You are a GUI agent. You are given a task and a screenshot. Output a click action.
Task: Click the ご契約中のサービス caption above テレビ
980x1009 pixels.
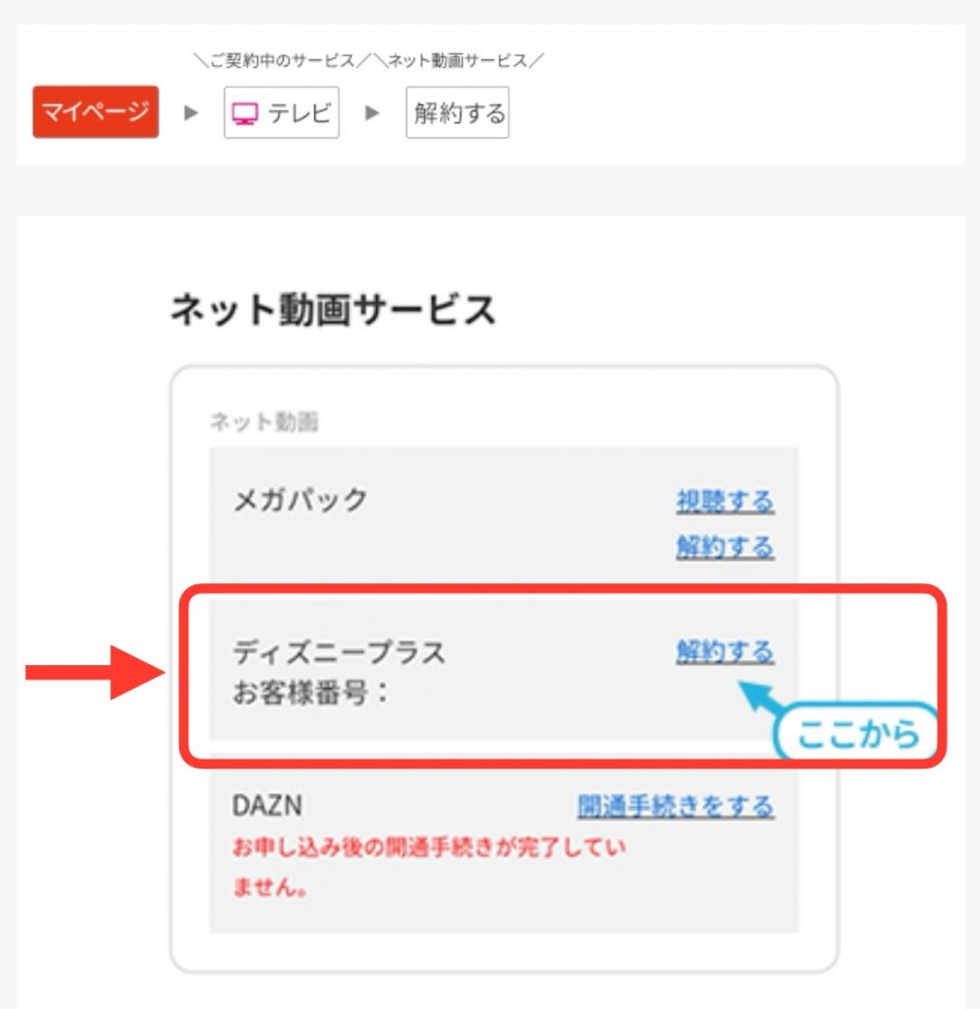coord(275,61)
